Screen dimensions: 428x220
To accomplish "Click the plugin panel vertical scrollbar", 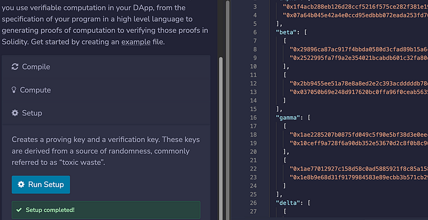I will 221,136.
